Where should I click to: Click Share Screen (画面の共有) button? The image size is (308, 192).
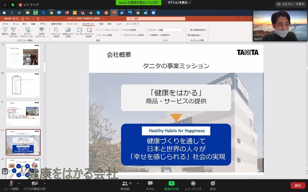pyautogui.click(x=171, y=186)
